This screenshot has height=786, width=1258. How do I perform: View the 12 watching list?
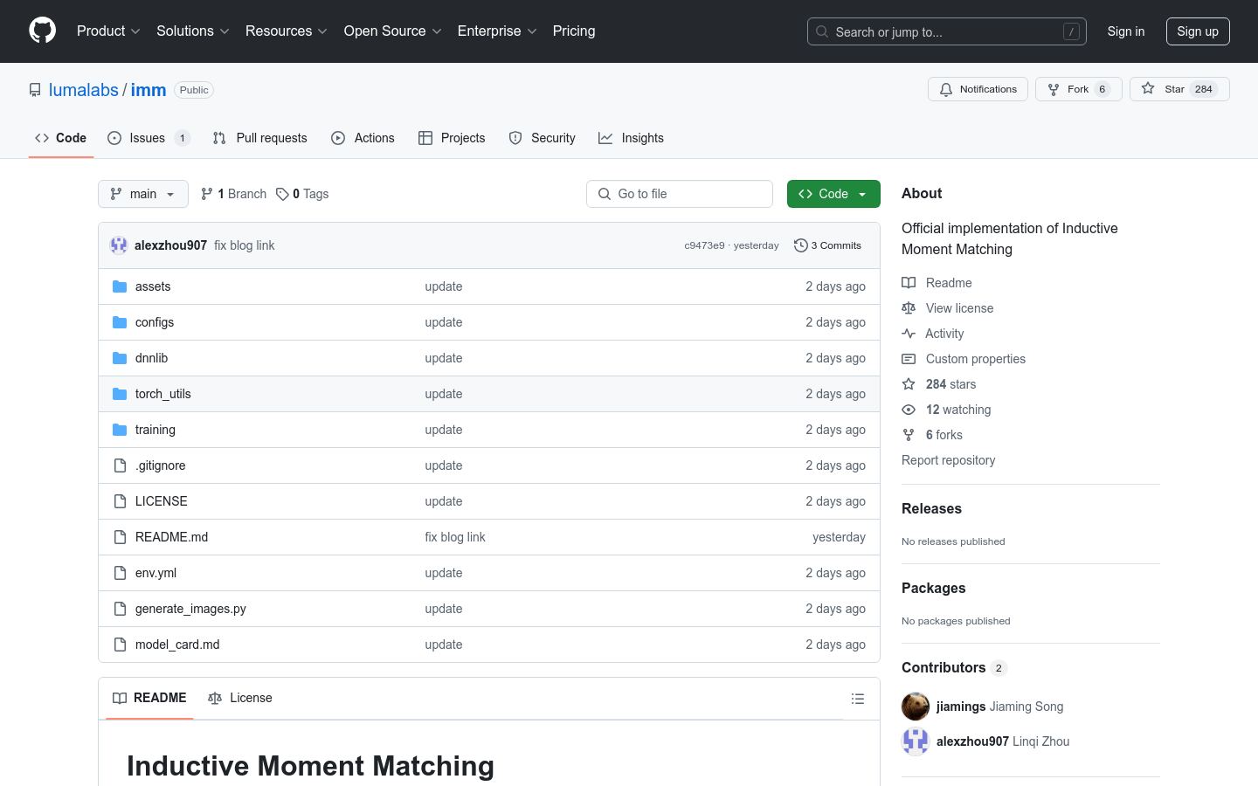click(957, 410)
